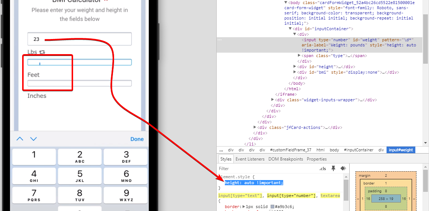The image size is (429, 211).
Task: Toggle the .cls class editor
Action: click(323, 169)
